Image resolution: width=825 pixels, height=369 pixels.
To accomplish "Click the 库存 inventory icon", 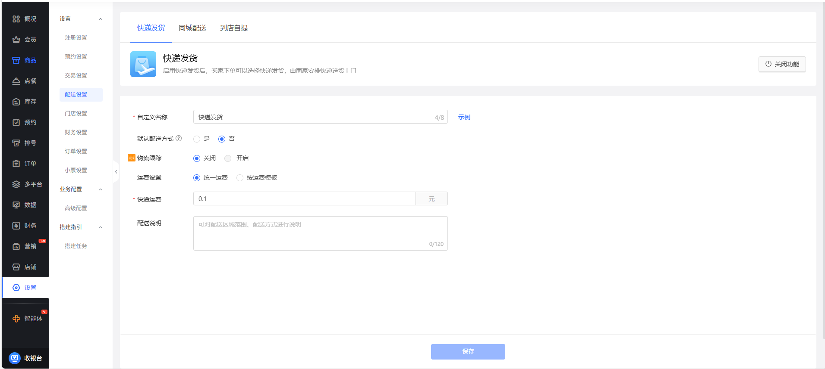I will click(16, 102).
